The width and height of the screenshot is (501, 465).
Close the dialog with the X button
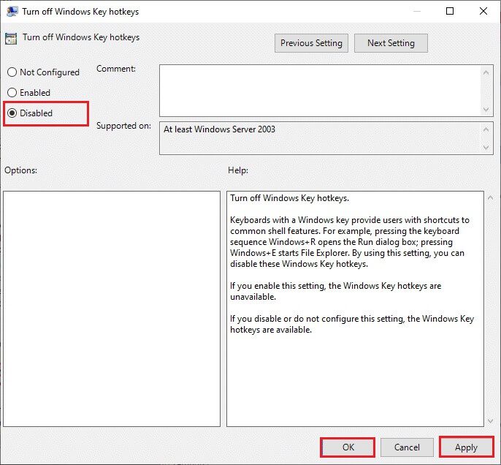[483, 11]
